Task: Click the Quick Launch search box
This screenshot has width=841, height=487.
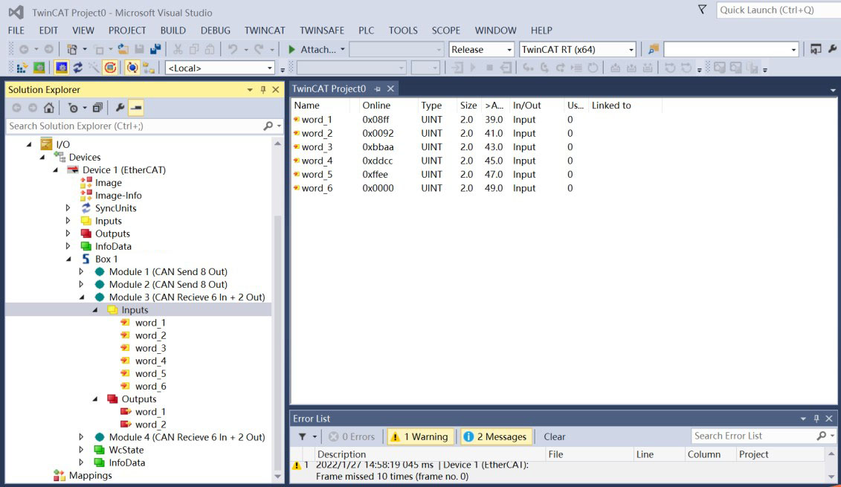Action: (779, 10)
